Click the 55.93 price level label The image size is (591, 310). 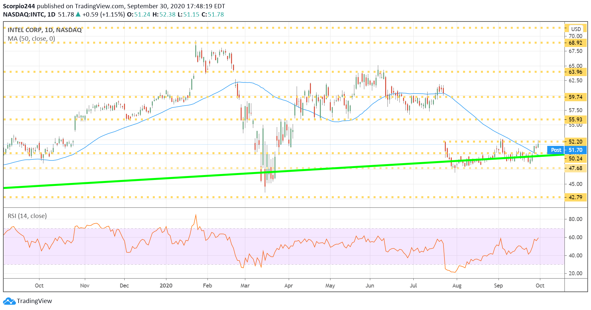pyautogui.click(x=575, y=119)
